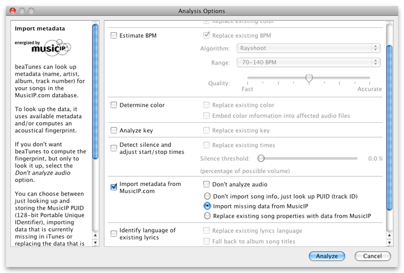Toggle Replace existing key checkbox
Viewport: 404px width, 273px height.
coord(206,130)
